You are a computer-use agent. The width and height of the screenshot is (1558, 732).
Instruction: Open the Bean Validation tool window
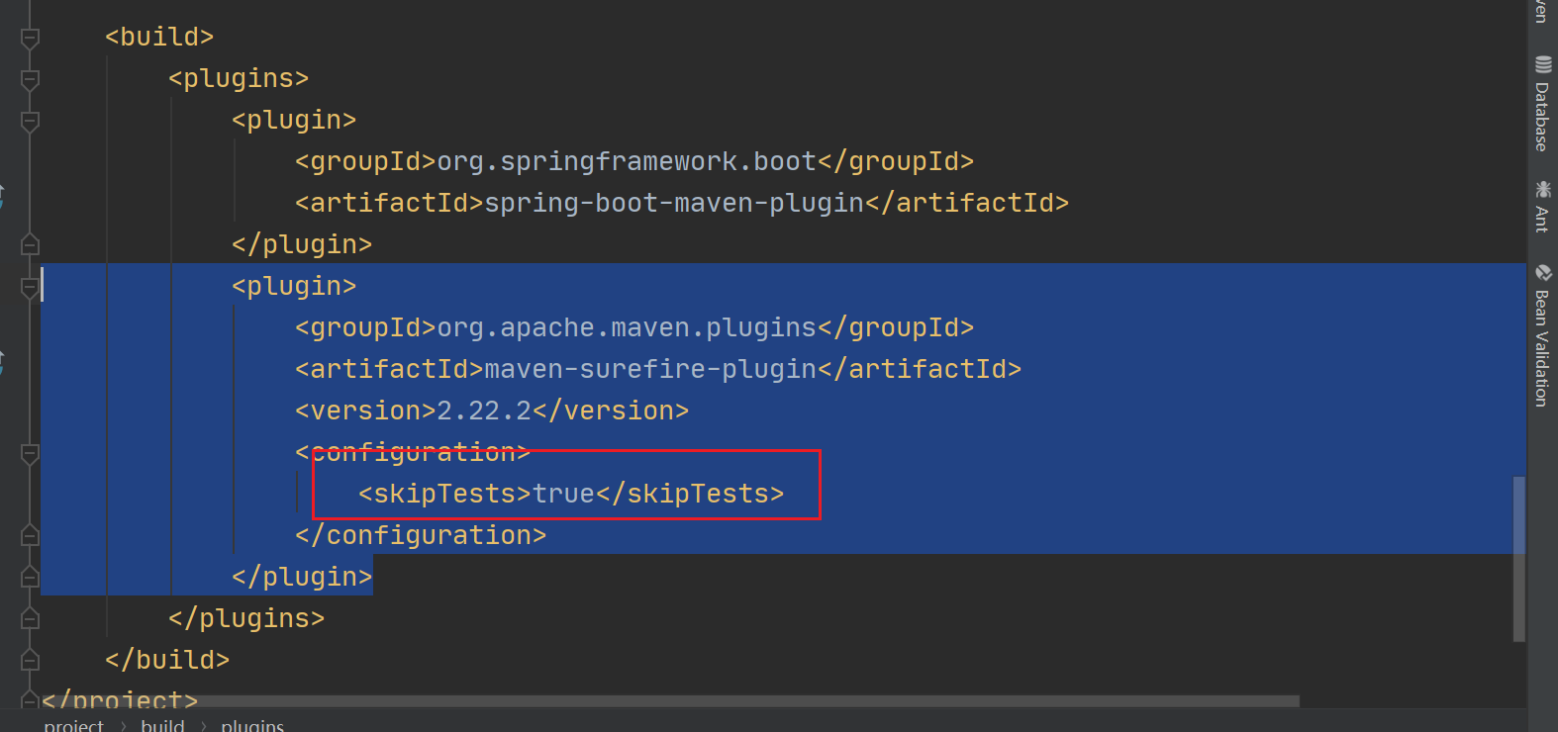click(1542, 335)
